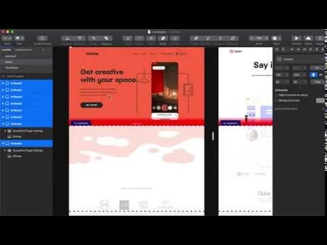This screenshot has height=245, width=327.
Task: Switch to the Components tab
Action: click(x=23, y=50)
